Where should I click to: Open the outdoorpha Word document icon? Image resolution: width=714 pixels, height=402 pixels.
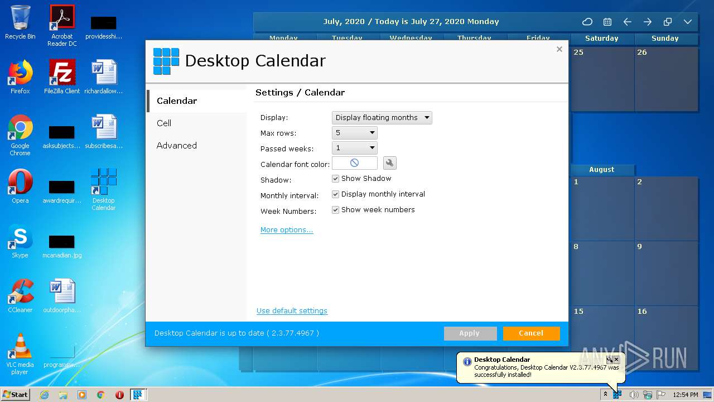click(62, 296)
